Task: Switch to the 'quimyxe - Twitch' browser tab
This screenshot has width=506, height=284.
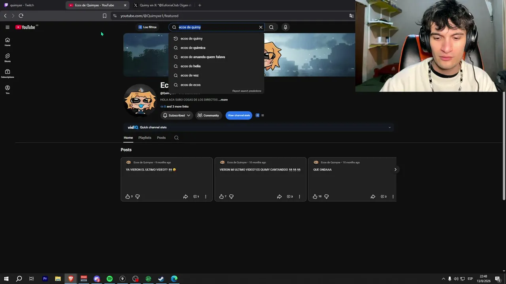Action: click(32, 5)
